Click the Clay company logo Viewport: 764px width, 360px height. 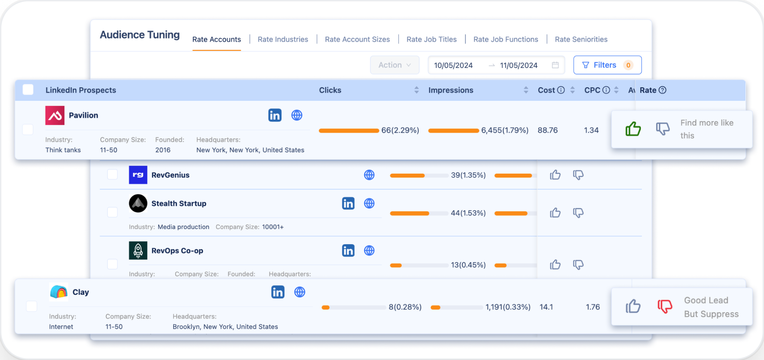59,292
